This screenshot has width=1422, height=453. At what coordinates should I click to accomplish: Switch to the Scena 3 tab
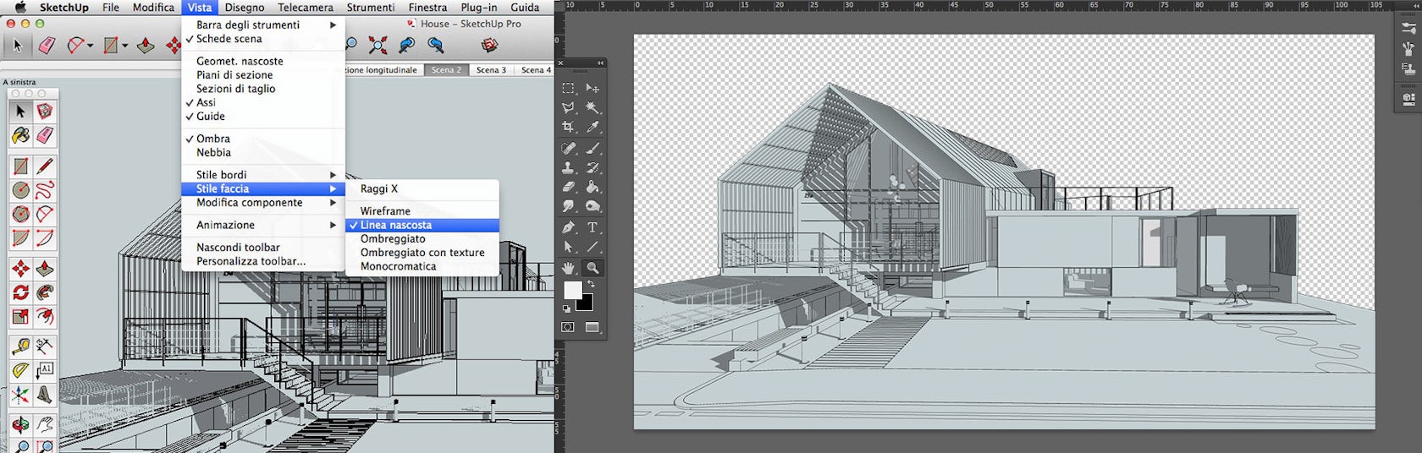(491, 70)
